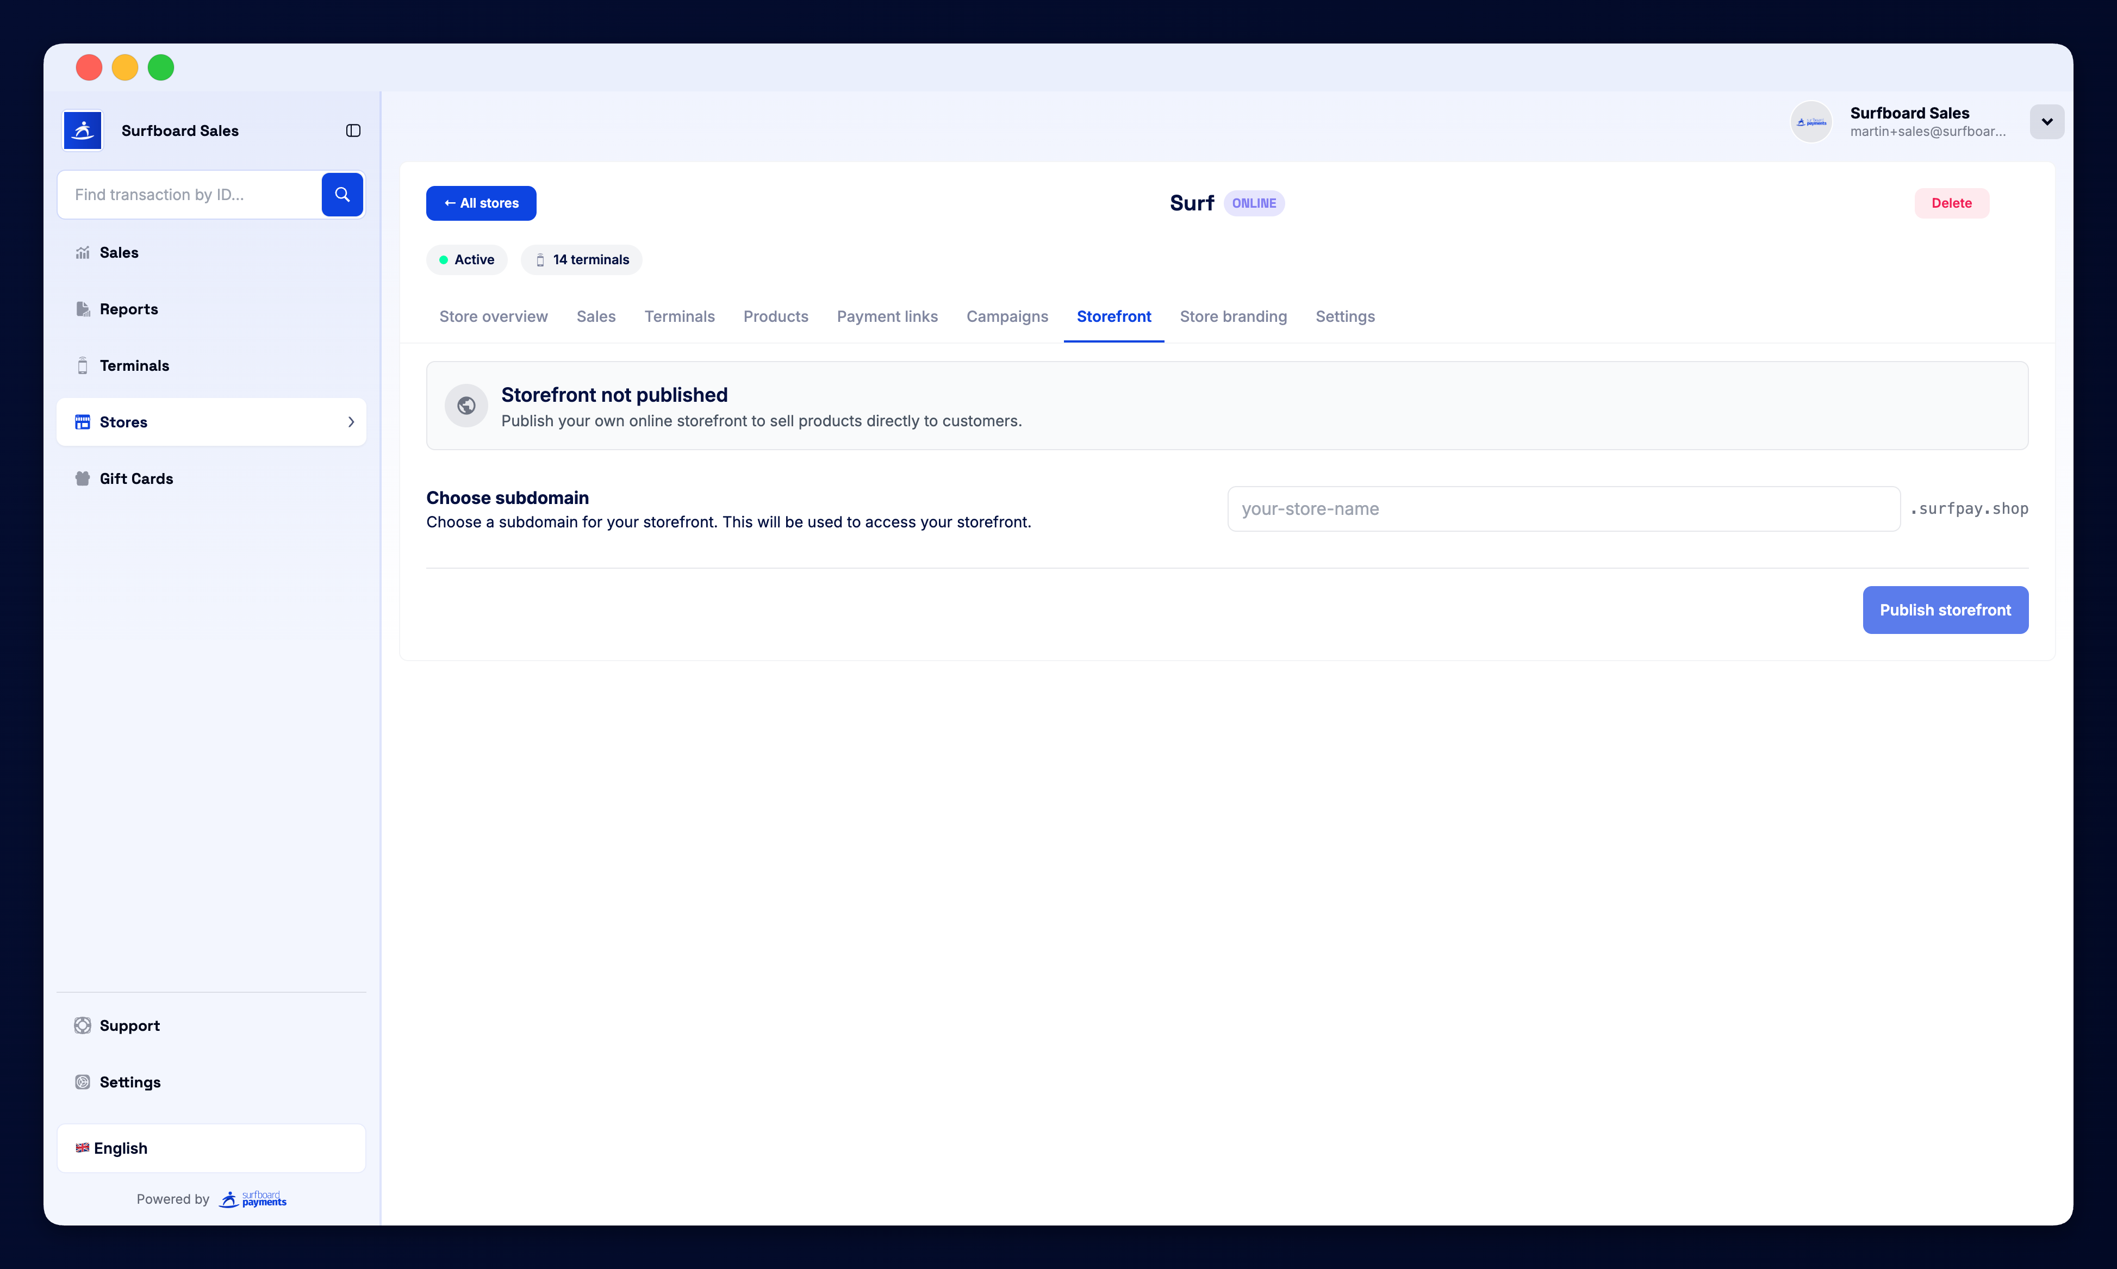2117x1269 pixels.
Task: Open the Stores section in the sidebar
Action: click(x=123, y=421)
